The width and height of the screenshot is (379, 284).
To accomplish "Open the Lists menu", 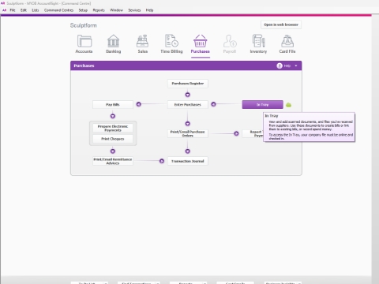I will click(x=36, y=10).
